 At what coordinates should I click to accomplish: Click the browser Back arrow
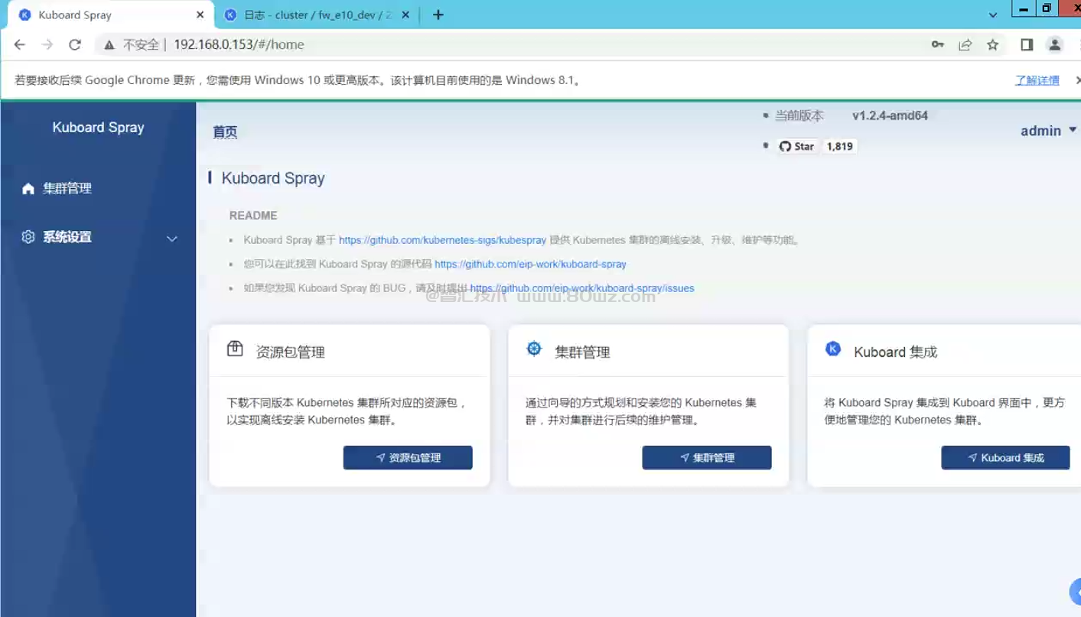pyautogui.click(x=20, y=44)
